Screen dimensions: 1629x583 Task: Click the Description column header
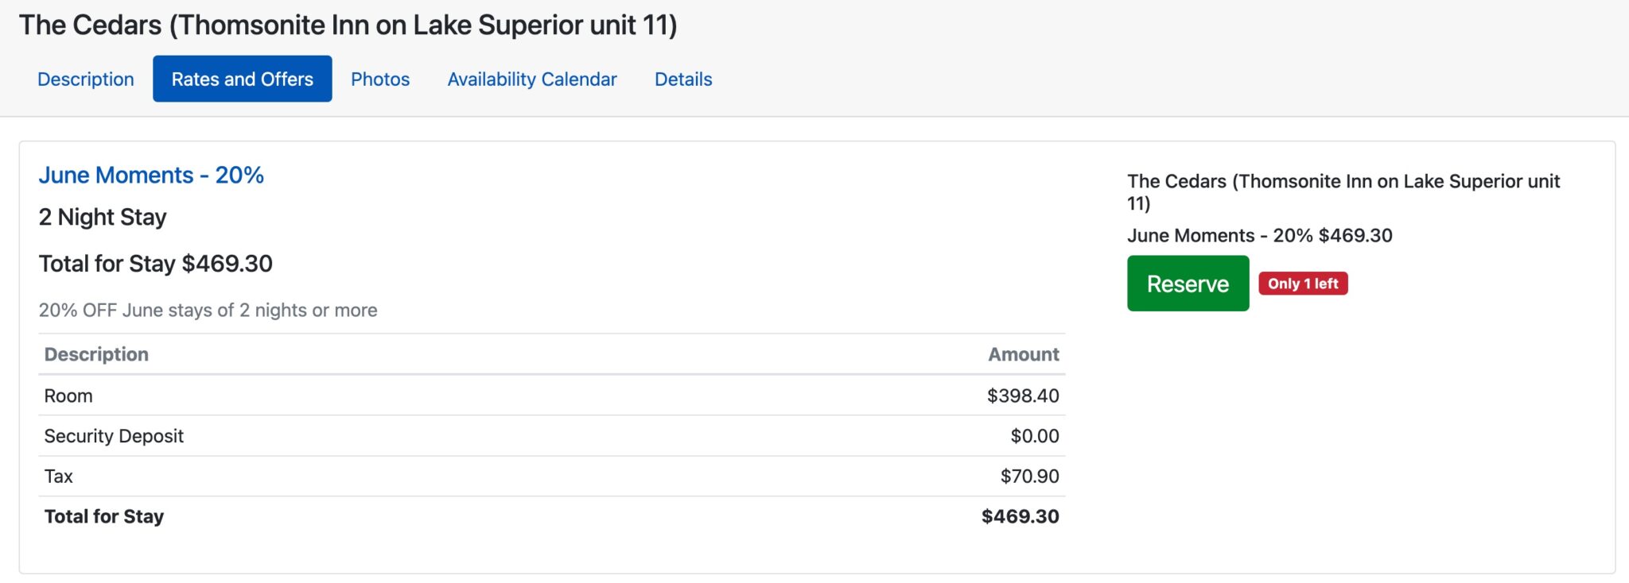point(97,354)
